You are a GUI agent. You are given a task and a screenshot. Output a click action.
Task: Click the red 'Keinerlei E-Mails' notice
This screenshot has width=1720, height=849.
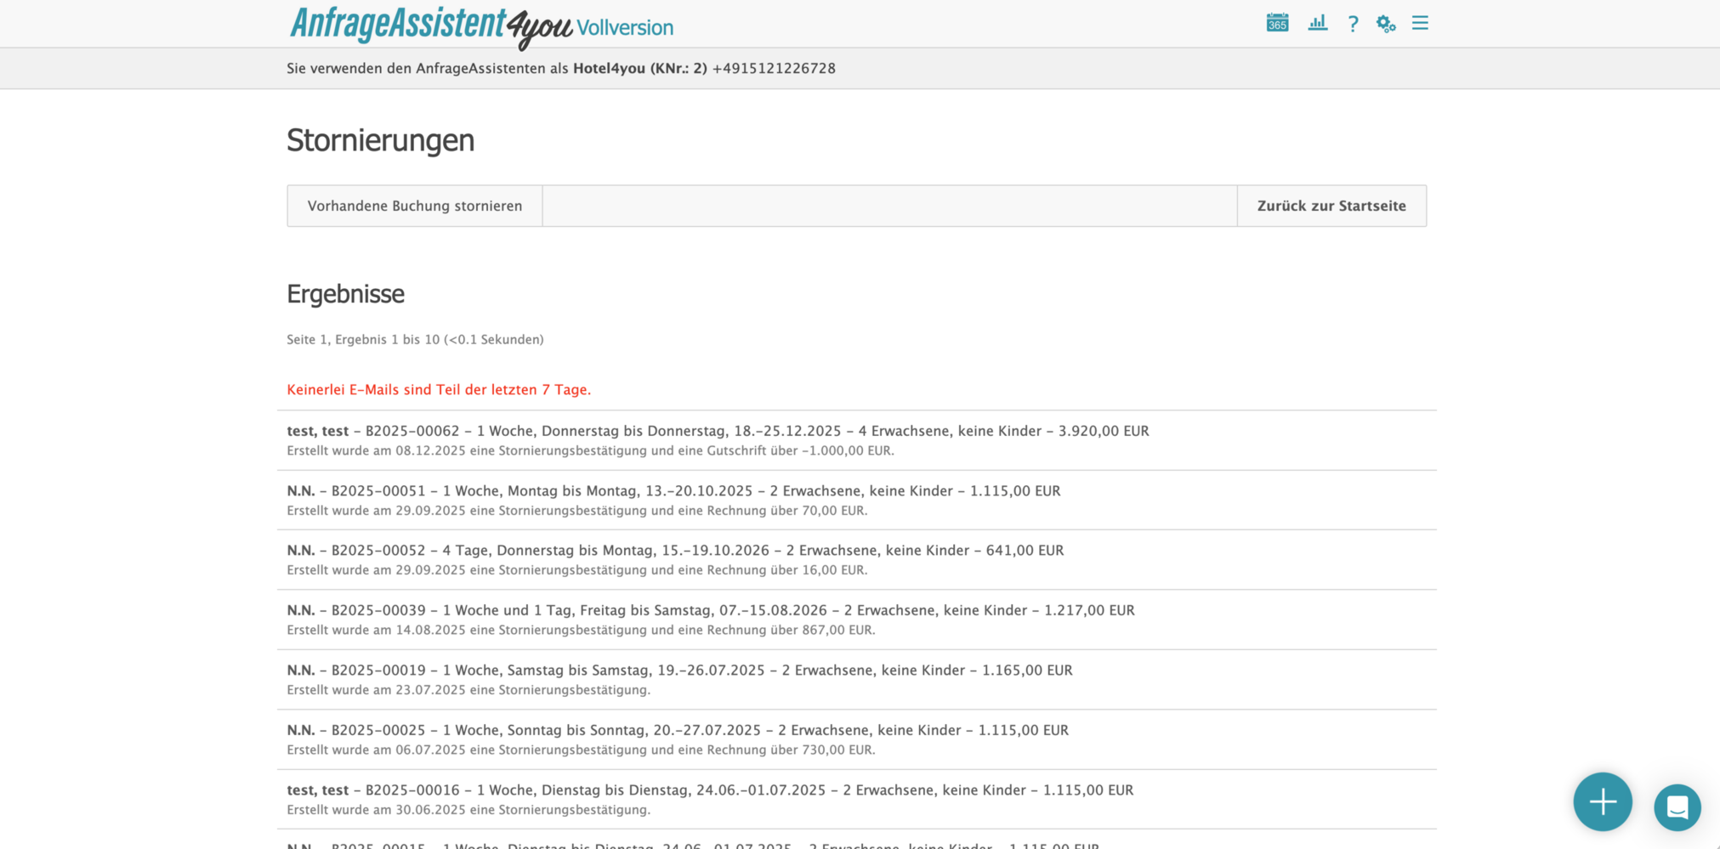[439, 390]
